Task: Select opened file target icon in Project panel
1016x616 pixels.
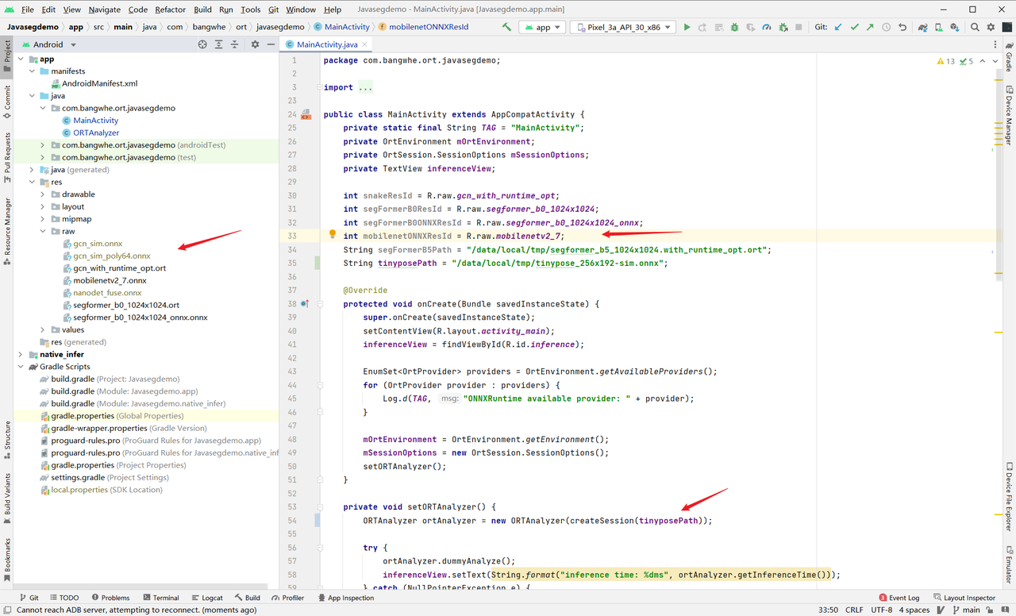Action: pos(202,44)
